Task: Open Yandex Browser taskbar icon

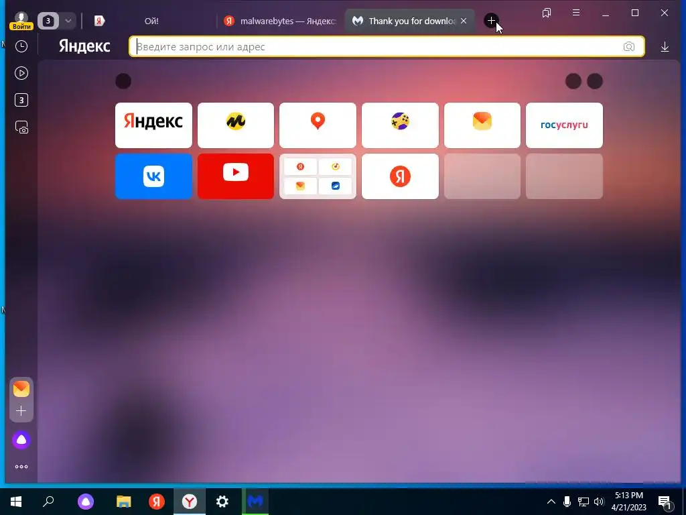Action: 190,502
